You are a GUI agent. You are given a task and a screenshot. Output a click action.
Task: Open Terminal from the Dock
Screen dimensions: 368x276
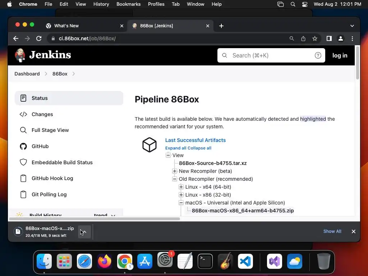pyautogui.click(x=205, y=261)
